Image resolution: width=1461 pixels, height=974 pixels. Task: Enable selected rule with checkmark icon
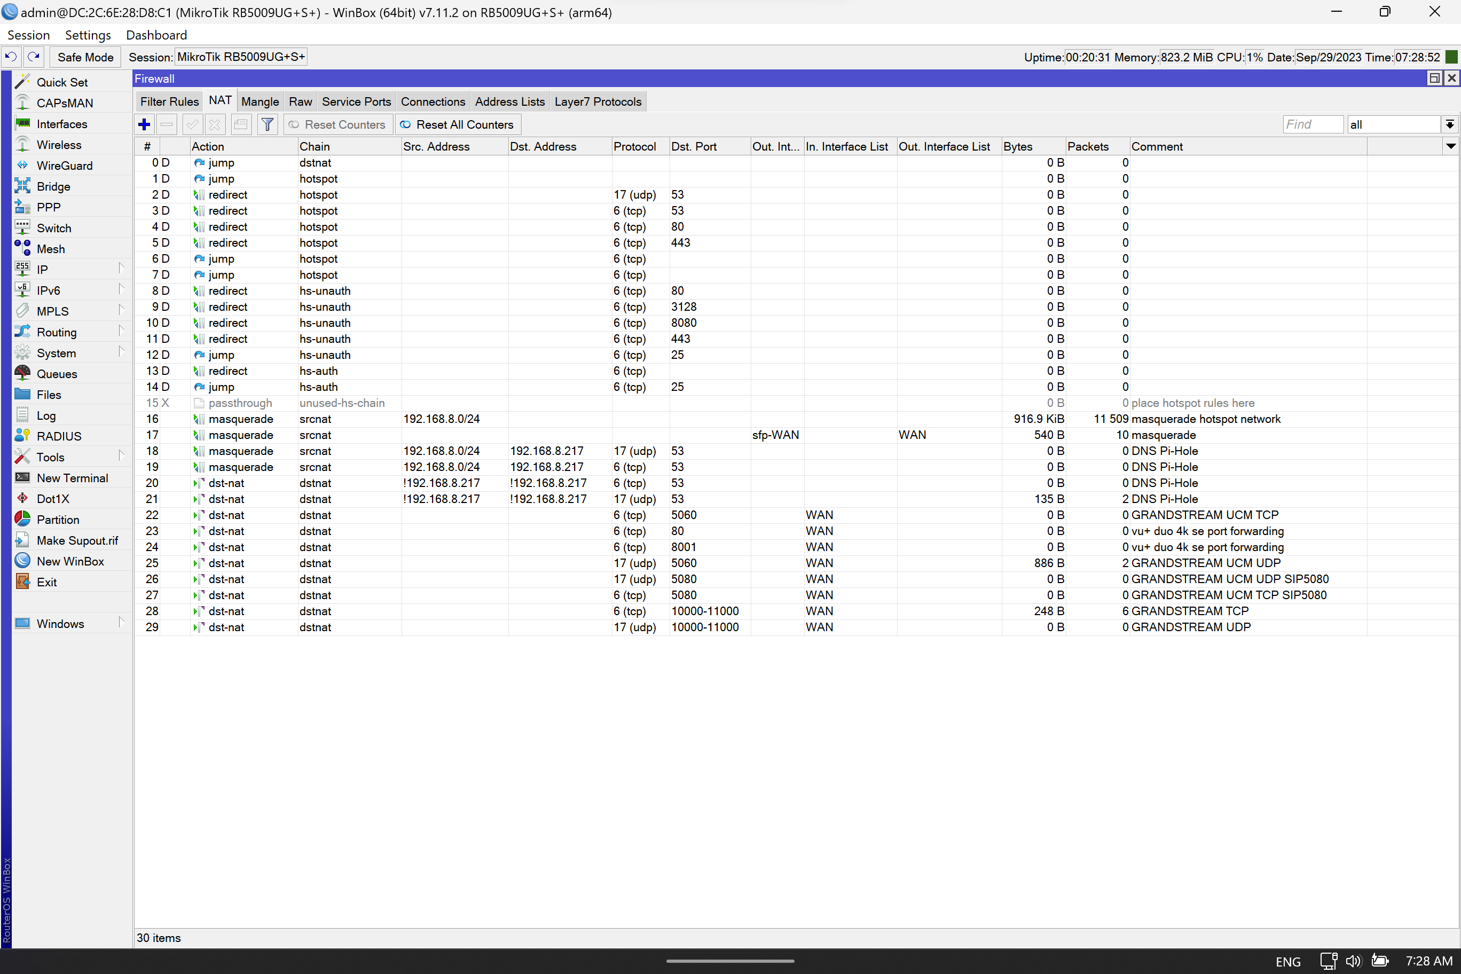tap(192, 124)
